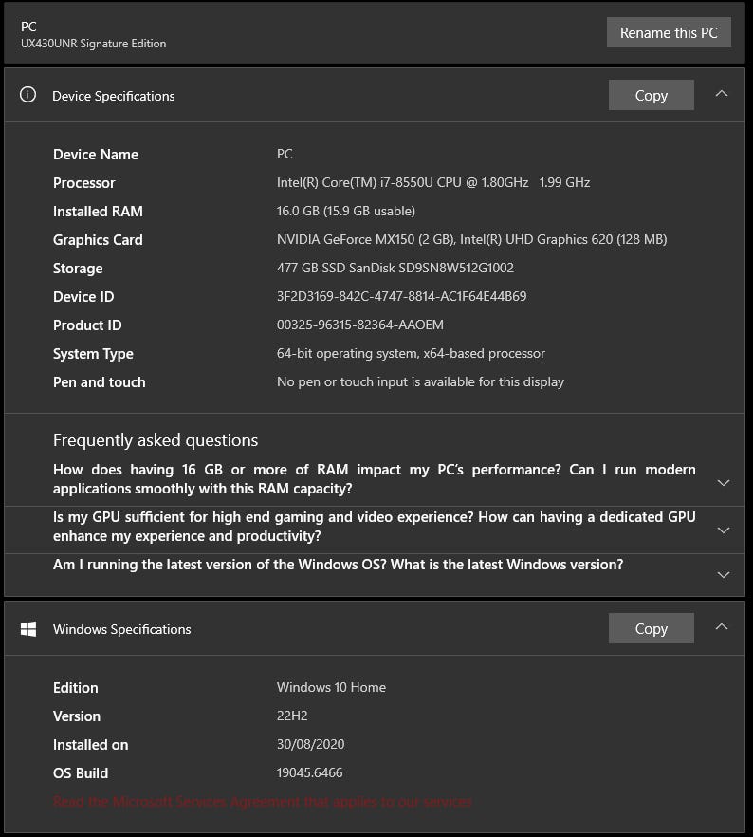The image size is (753, 837).
Task: Open the Microsoft Services Agreement link
Action: point(263,801)
